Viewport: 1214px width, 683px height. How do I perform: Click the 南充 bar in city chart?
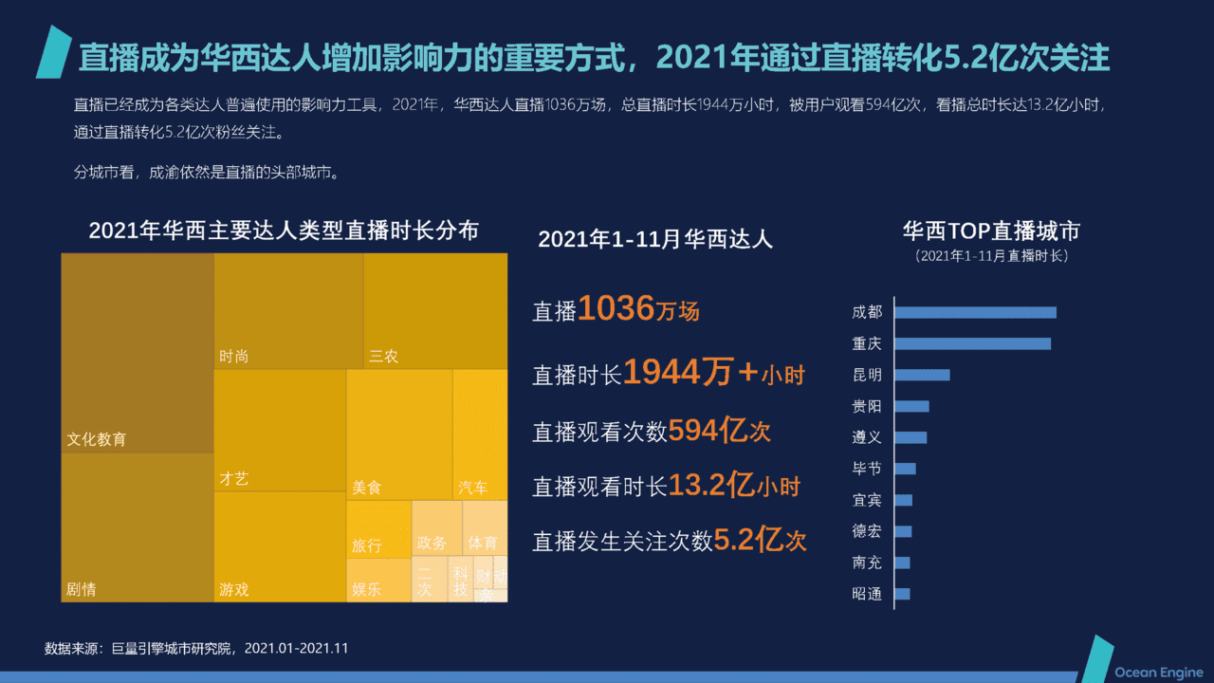(903, 563)
